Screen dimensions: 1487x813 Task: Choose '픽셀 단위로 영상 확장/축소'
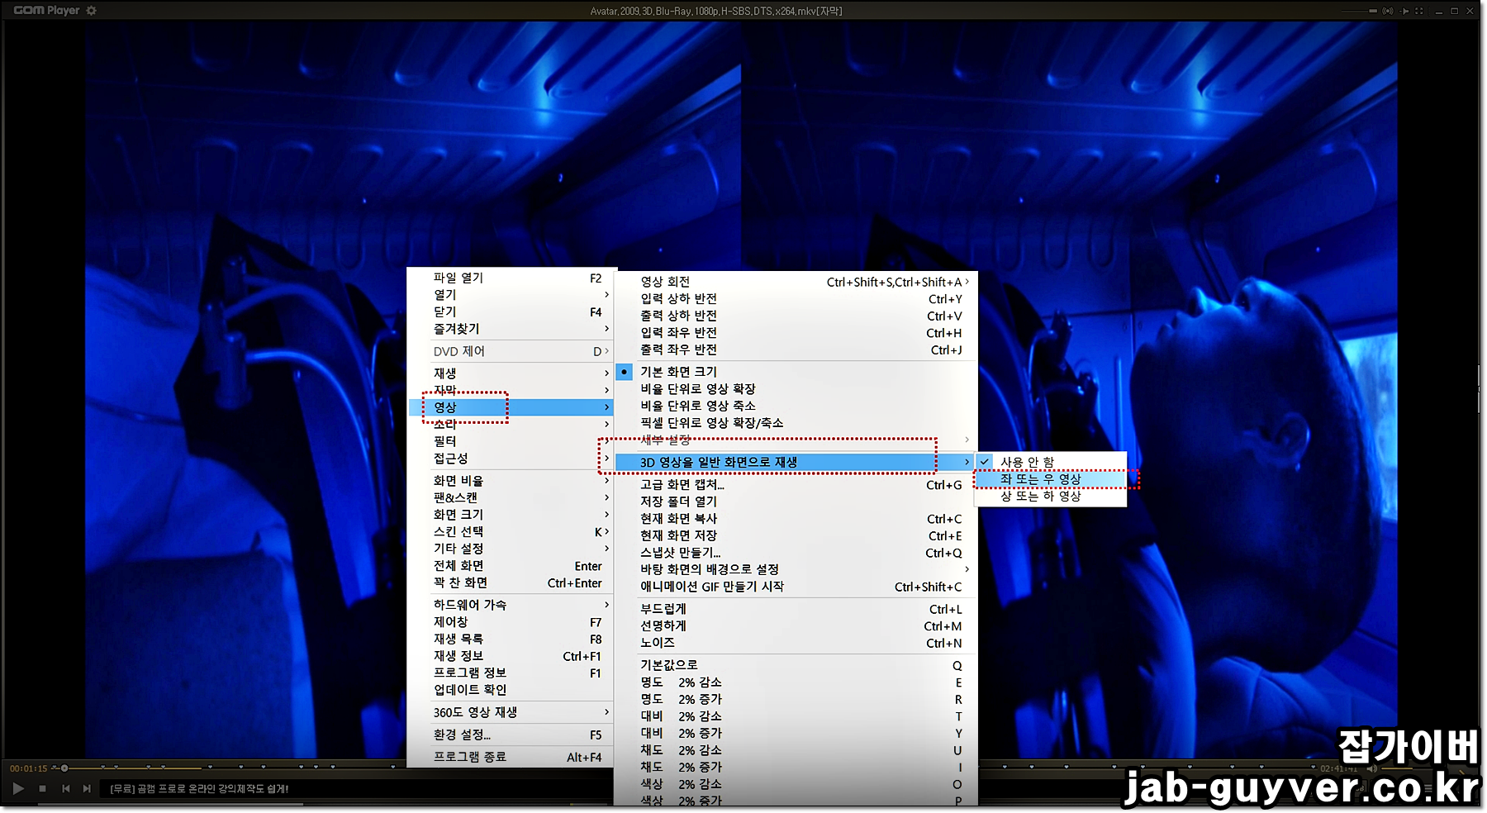796,422
